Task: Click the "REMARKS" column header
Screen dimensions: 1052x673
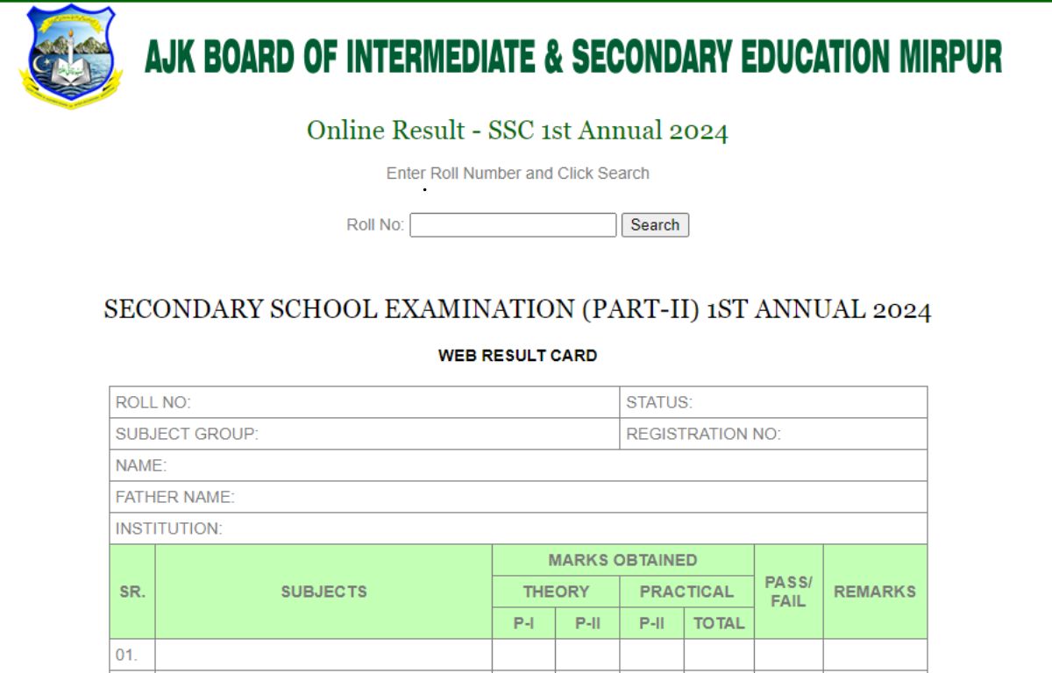Action: (875, 592)
